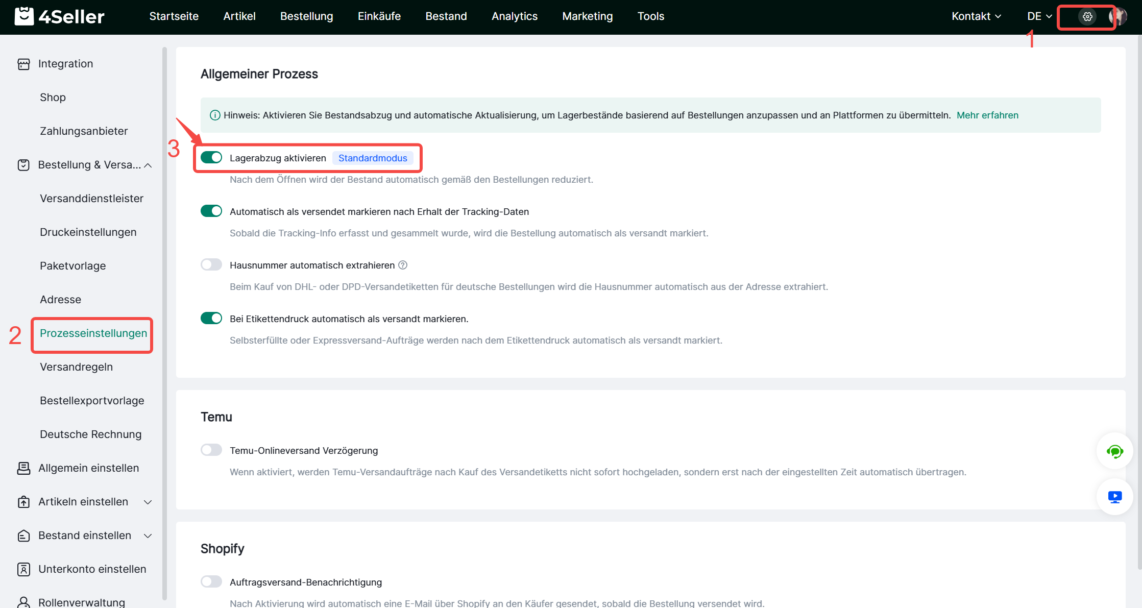Enable Hausnummer automatisch extrahieren toggle

tap(211, 265)
